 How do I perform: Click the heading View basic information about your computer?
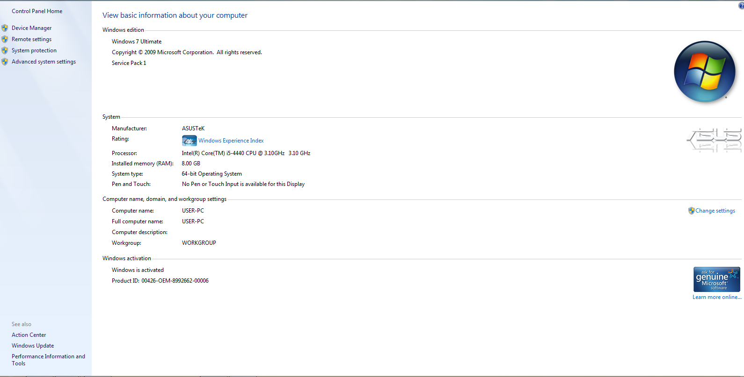point(175,15)
